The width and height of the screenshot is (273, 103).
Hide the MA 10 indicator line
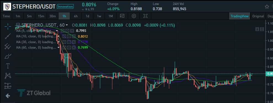(64, 36)
